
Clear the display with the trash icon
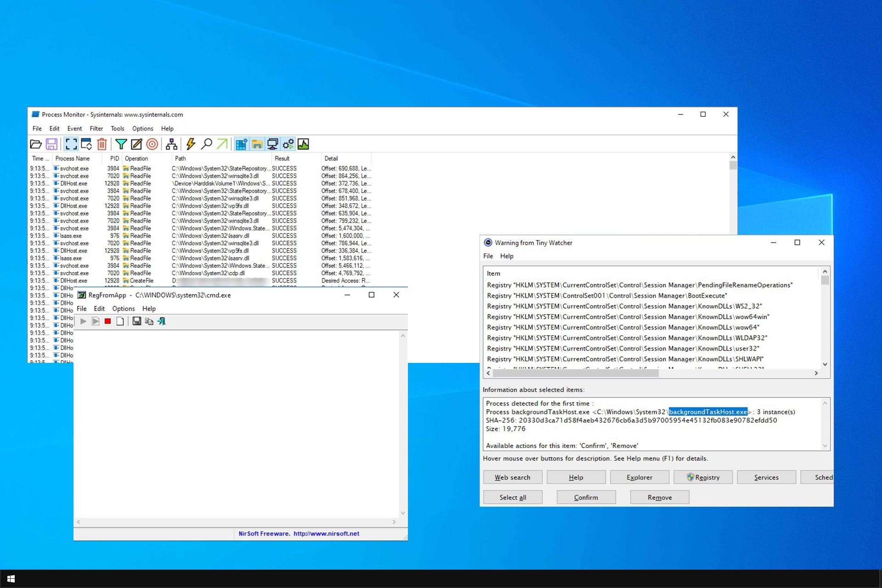[x=102, y=144]
